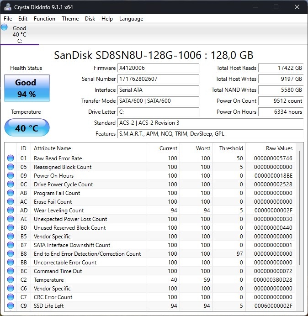Click status orb of Power On Hours attribute row
Screen dimensions: 308x316
(11, 175)
